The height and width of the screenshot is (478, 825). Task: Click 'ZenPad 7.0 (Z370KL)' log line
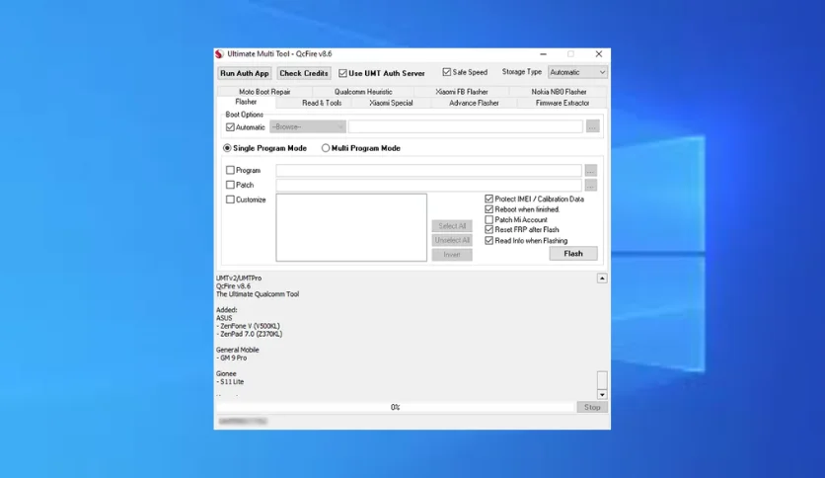pyautogui.click(x=250, y=334)
